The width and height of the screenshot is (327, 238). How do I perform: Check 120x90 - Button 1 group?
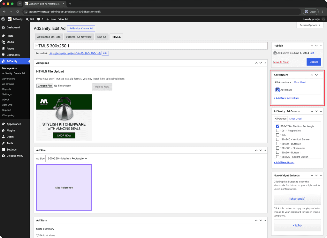pos(278,152)
